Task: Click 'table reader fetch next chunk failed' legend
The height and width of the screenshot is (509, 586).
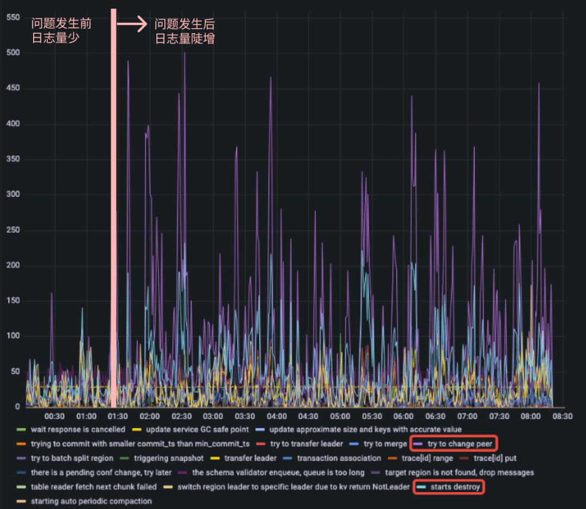Action: 93,487
